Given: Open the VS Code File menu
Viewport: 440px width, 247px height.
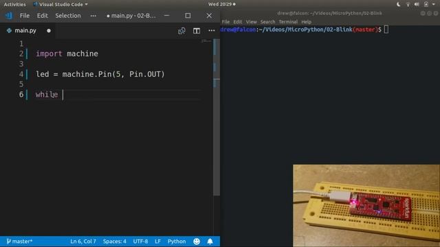Looking at the screenshot, I should click(x=25, y=16).
